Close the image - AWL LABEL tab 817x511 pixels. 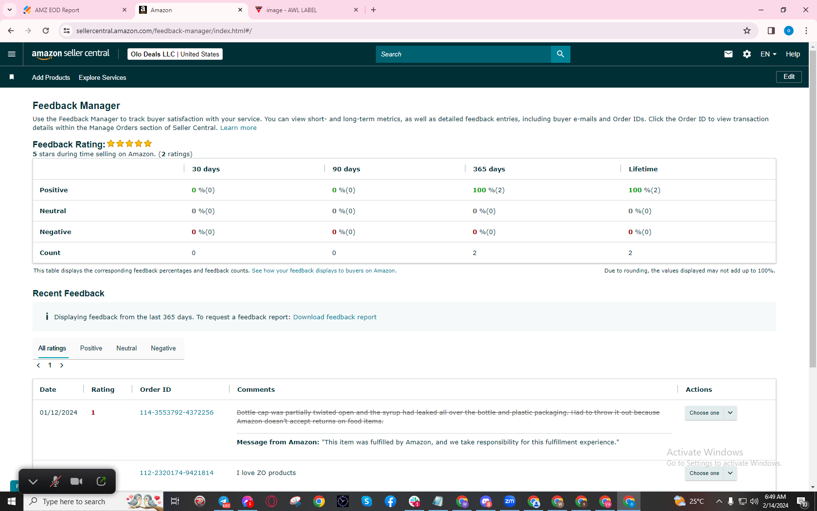[356, 10]
